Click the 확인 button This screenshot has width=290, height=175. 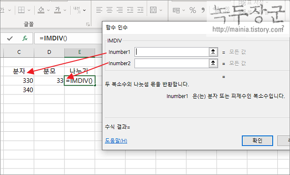257,141
